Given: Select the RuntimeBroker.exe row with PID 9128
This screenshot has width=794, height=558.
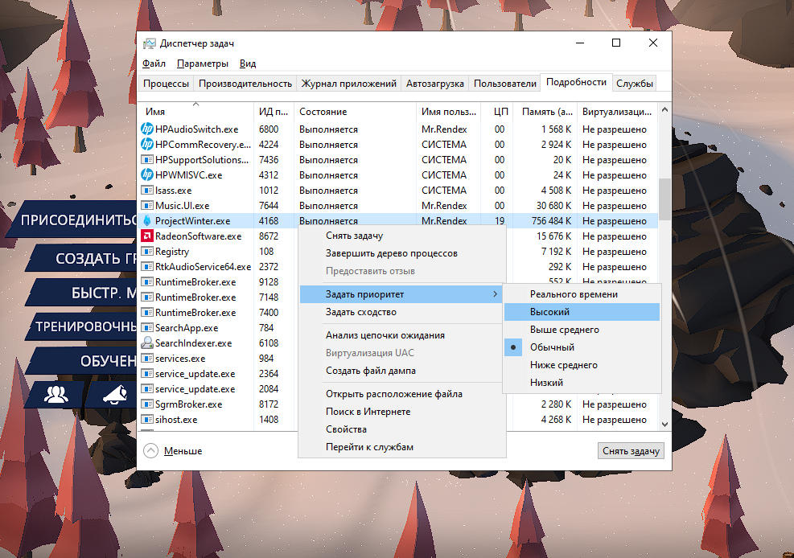Looking at the screenshot, I should [x=218, y=281].
